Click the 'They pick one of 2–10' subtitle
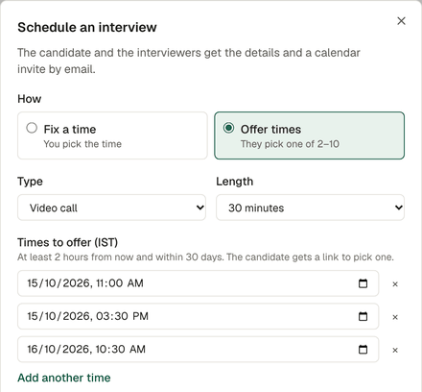The image size is (422, 392). [290, 144]
